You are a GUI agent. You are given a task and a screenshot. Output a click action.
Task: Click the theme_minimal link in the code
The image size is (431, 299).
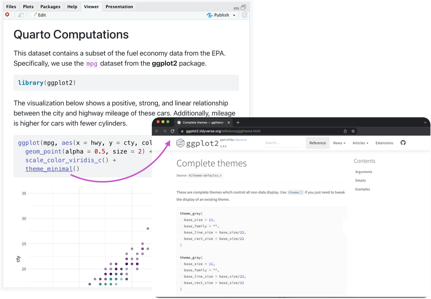coord(49,169)
